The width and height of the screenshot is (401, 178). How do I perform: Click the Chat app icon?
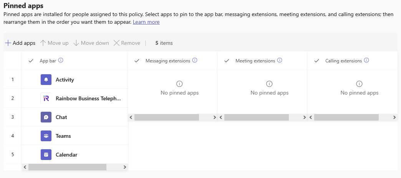click(46, 117)
